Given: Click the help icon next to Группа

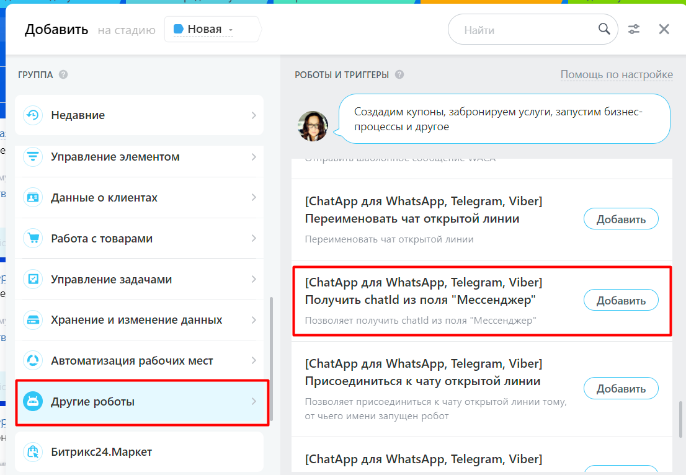Looking at the screenshot, I should point(63,74).
